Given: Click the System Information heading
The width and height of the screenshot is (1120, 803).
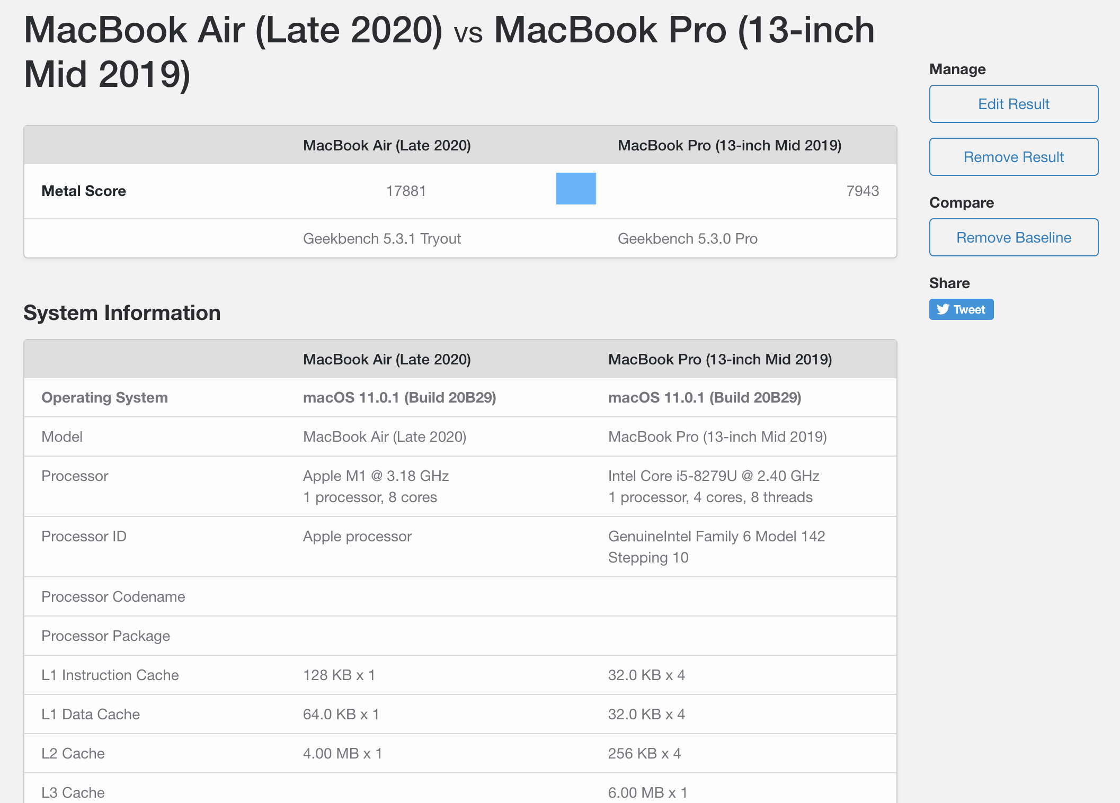Looking at the screenshot, I should tap(122, 313).
